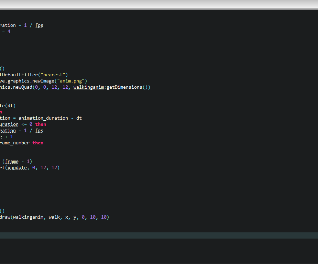Select the underlined frame token in (frame - 1)
This screenshot has width=318, height=264.
[11, 161]
